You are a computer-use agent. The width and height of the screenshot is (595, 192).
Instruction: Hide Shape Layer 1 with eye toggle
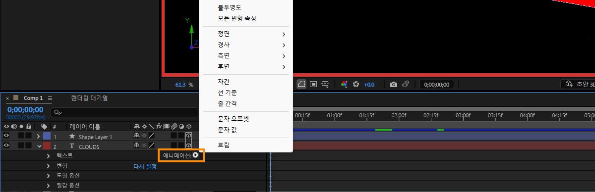coord(6,136)
